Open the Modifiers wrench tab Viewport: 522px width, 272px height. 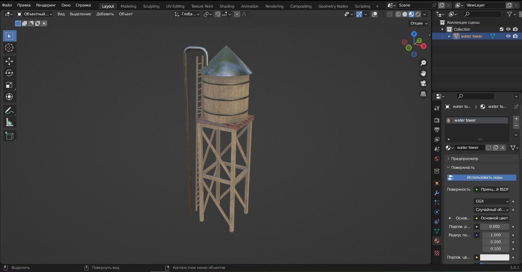(437, 193)
